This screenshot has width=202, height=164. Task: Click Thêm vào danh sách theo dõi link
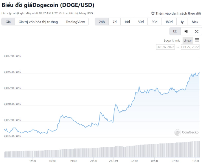coord(178,13)
